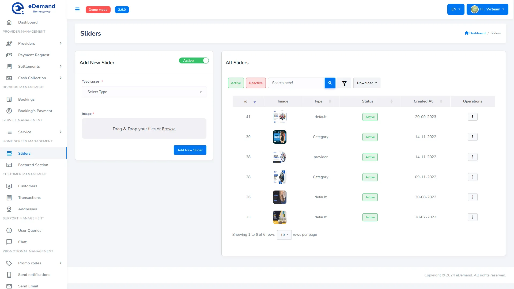
Task: Click the Dashboard breadcrumb link
Action: pos(477,33)
